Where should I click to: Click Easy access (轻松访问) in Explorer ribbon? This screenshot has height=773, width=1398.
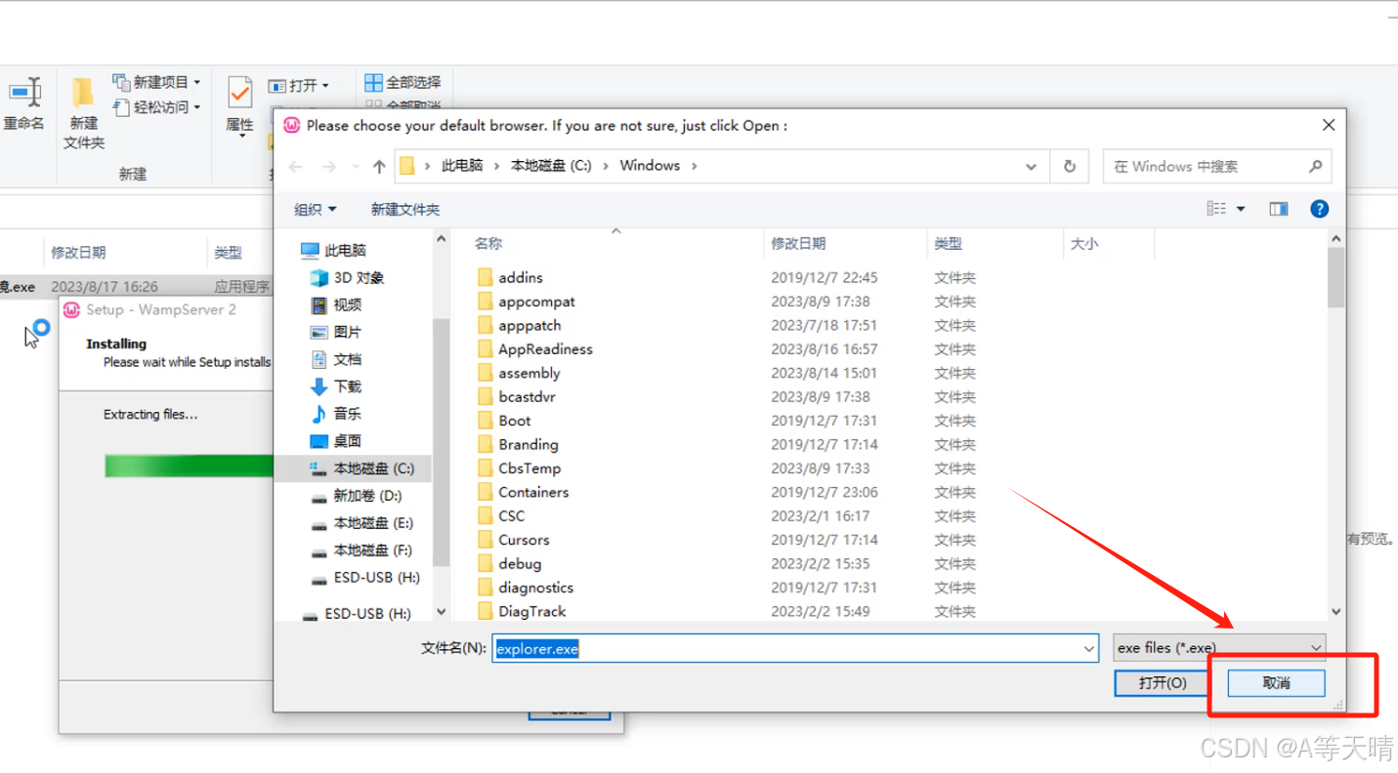point(156,107)
